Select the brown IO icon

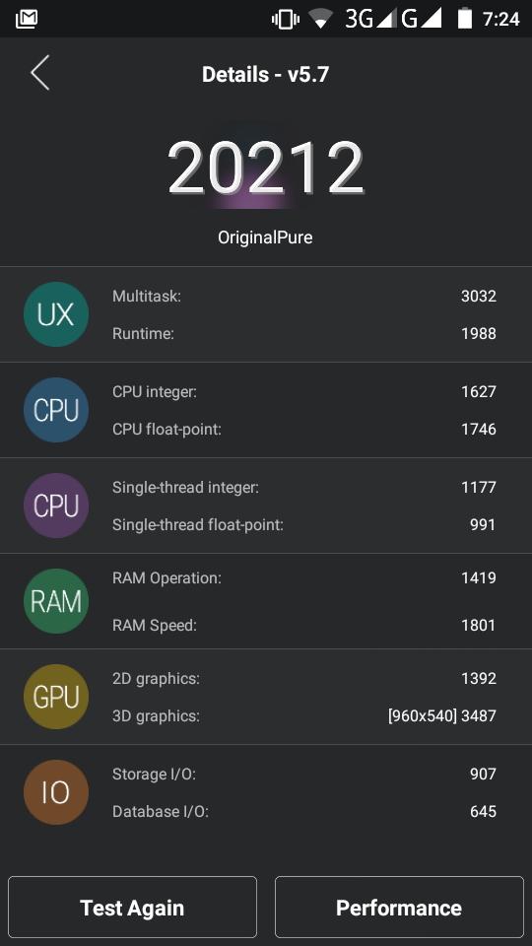(56, 792)
